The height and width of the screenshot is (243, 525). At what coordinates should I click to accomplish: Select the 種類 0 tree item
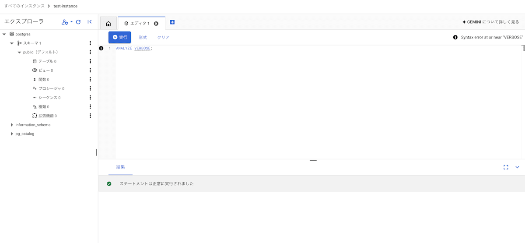point(41,107)
